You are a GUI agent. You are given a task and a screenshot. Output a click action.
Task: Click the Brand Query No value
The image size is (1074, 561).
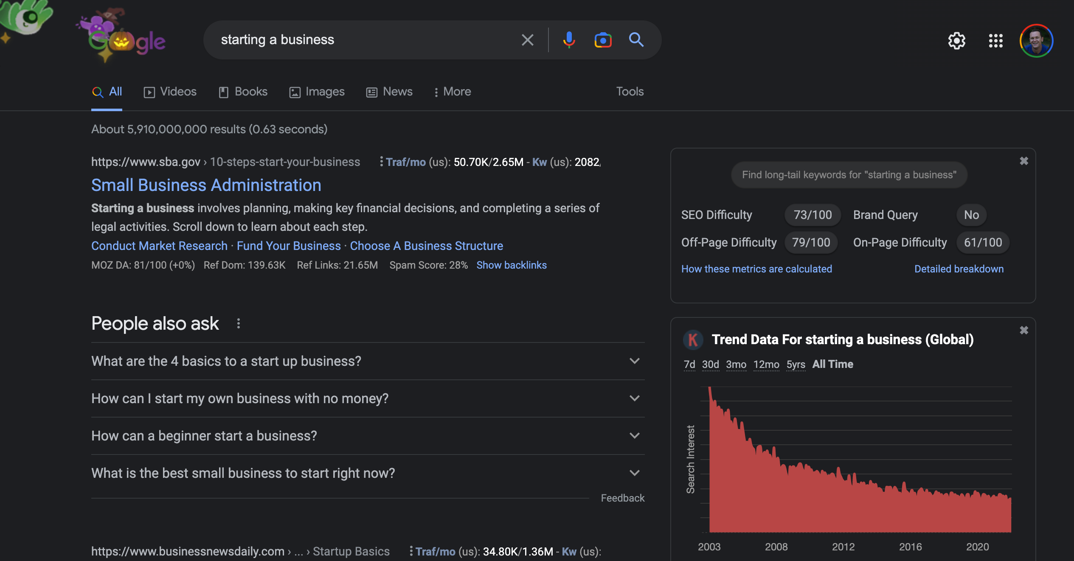971,215
